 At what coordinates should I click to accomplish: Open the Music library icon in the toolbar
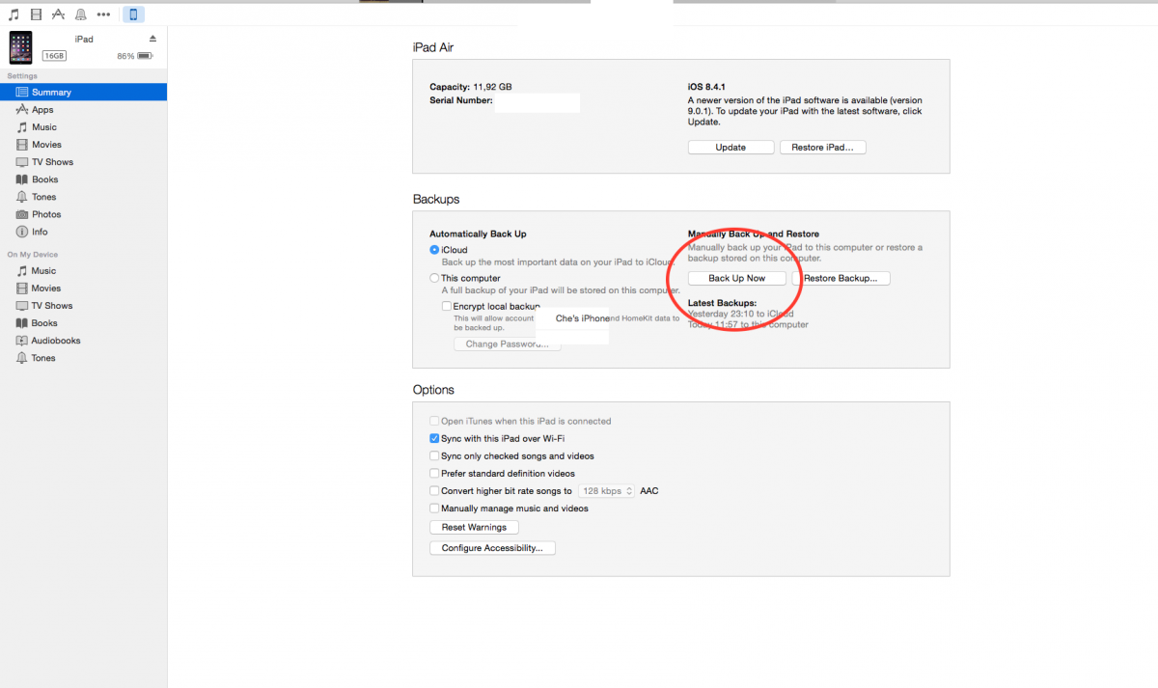[x=14, y=14]
